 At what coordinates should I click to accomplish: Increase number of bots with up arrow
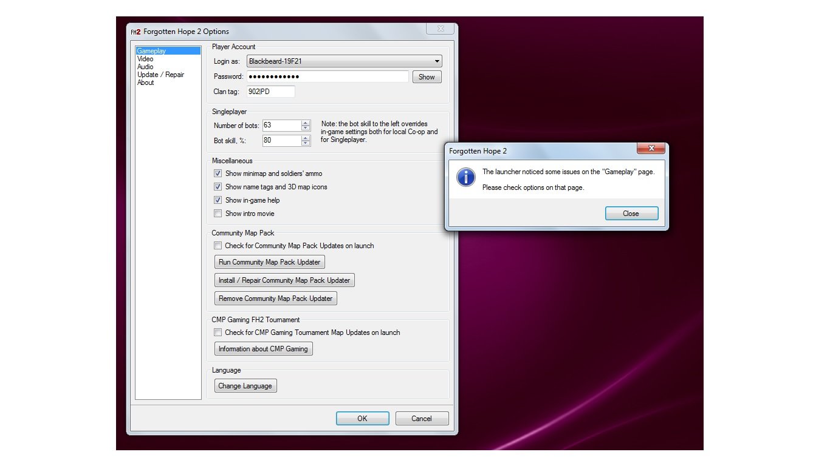point(306,123)
